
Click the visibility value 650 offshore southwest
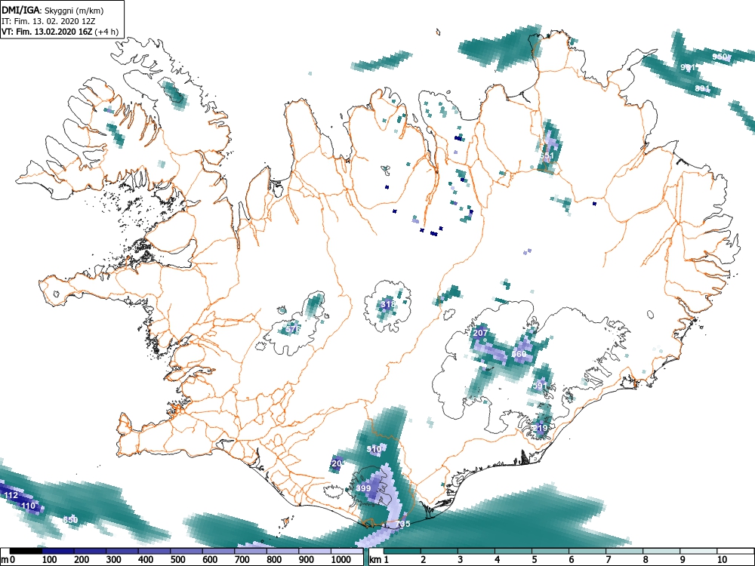pyautogui.click(x=70, y=520)
